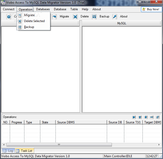Click the 12:42:27 clock in status bar

(152, 156)
